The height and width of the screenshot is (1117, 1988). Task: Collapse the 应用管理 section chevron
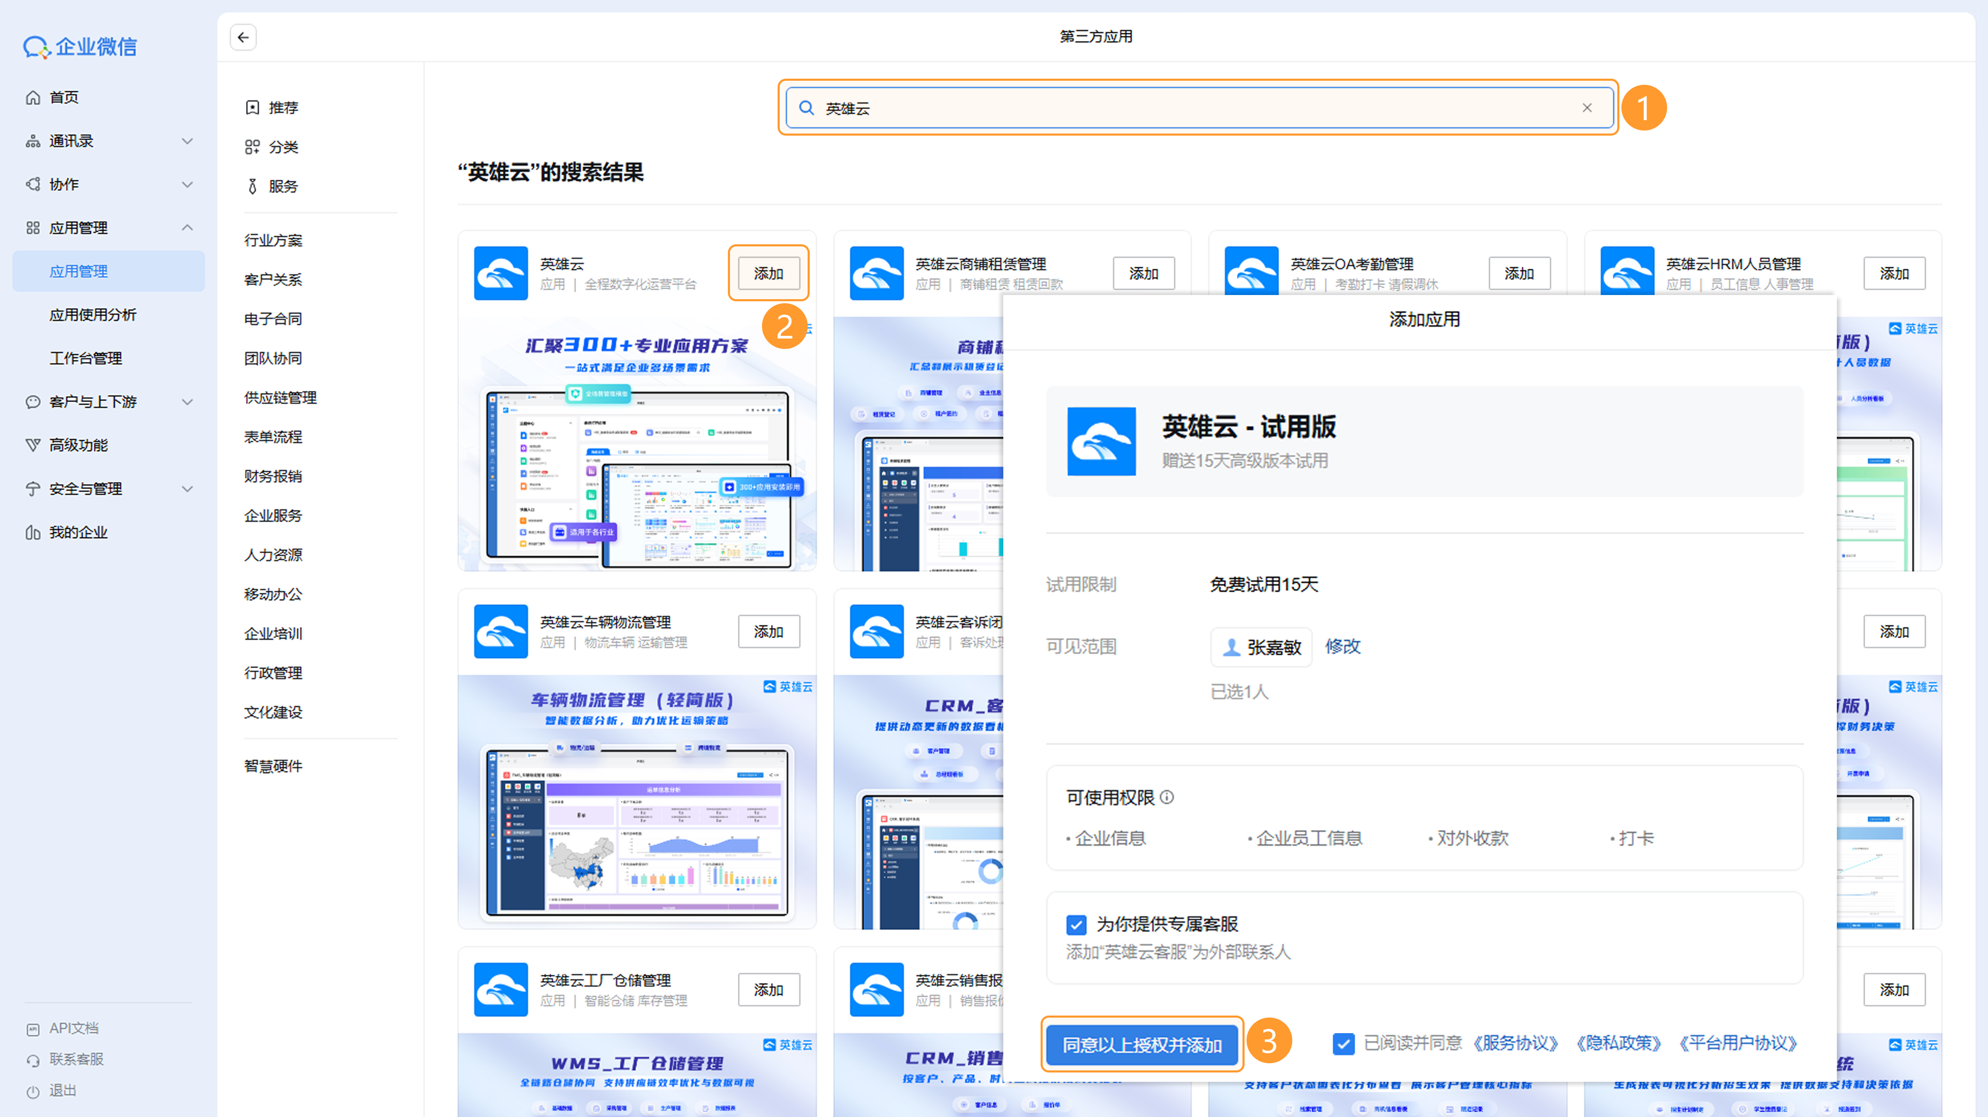187,228
